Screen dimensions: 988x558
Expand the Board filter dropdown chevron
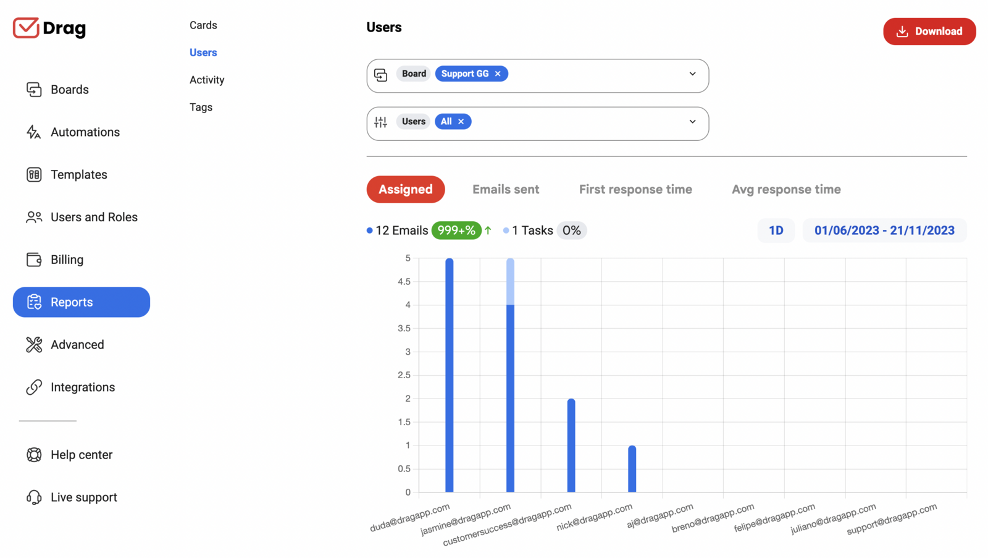[x=693, y=74]
